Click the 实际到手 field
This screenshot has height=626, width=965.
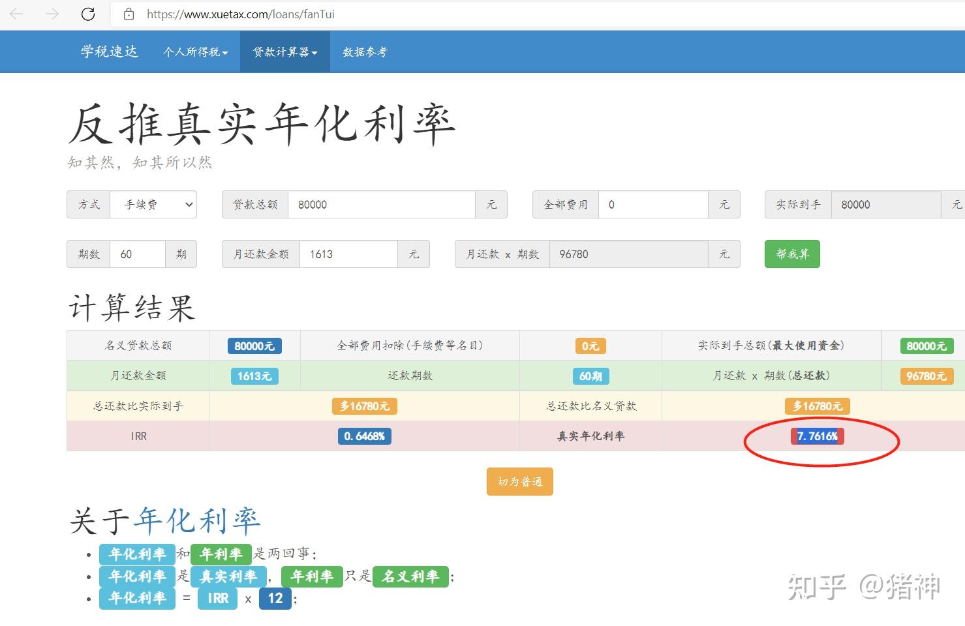(x=885, y=204)
